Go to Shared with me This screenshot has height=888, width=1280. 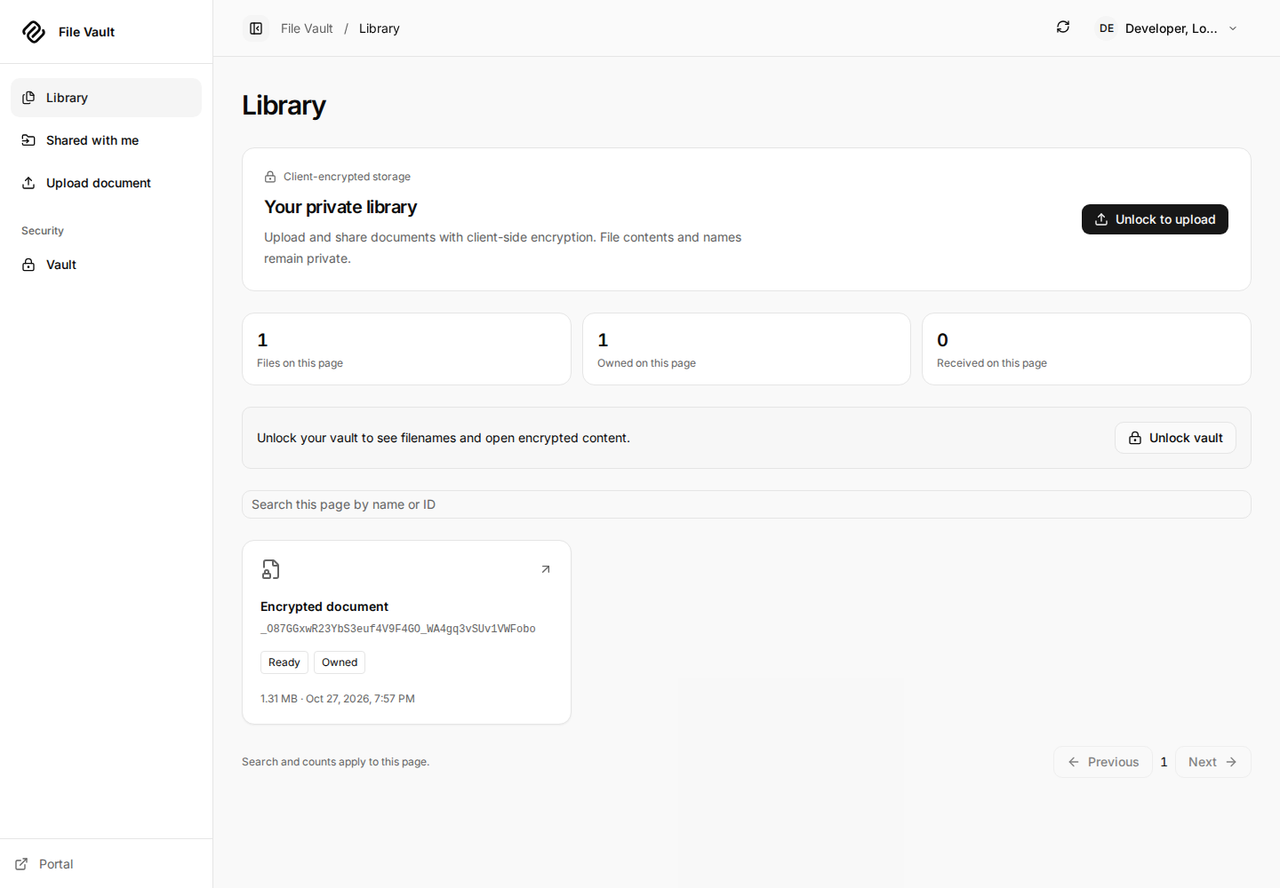point(106,140)
